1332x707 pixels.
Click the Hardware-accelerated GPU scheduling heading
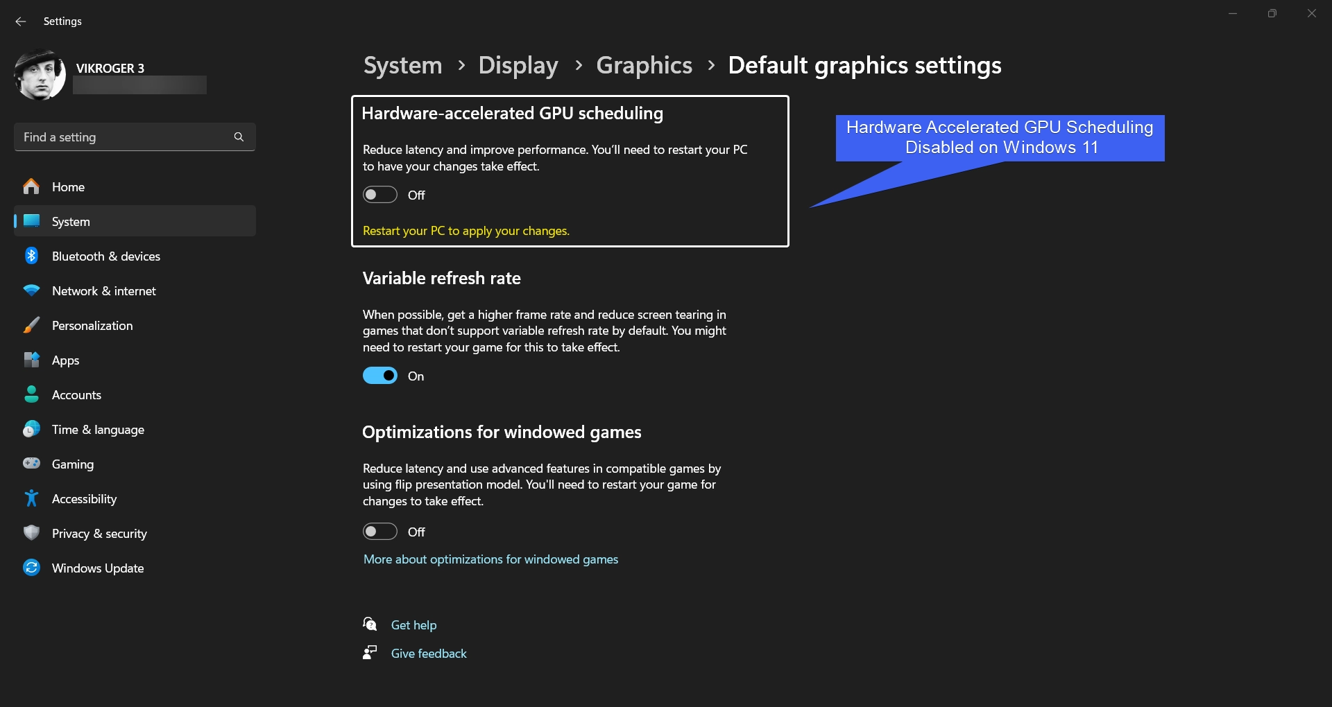click(x=512, y=113)
